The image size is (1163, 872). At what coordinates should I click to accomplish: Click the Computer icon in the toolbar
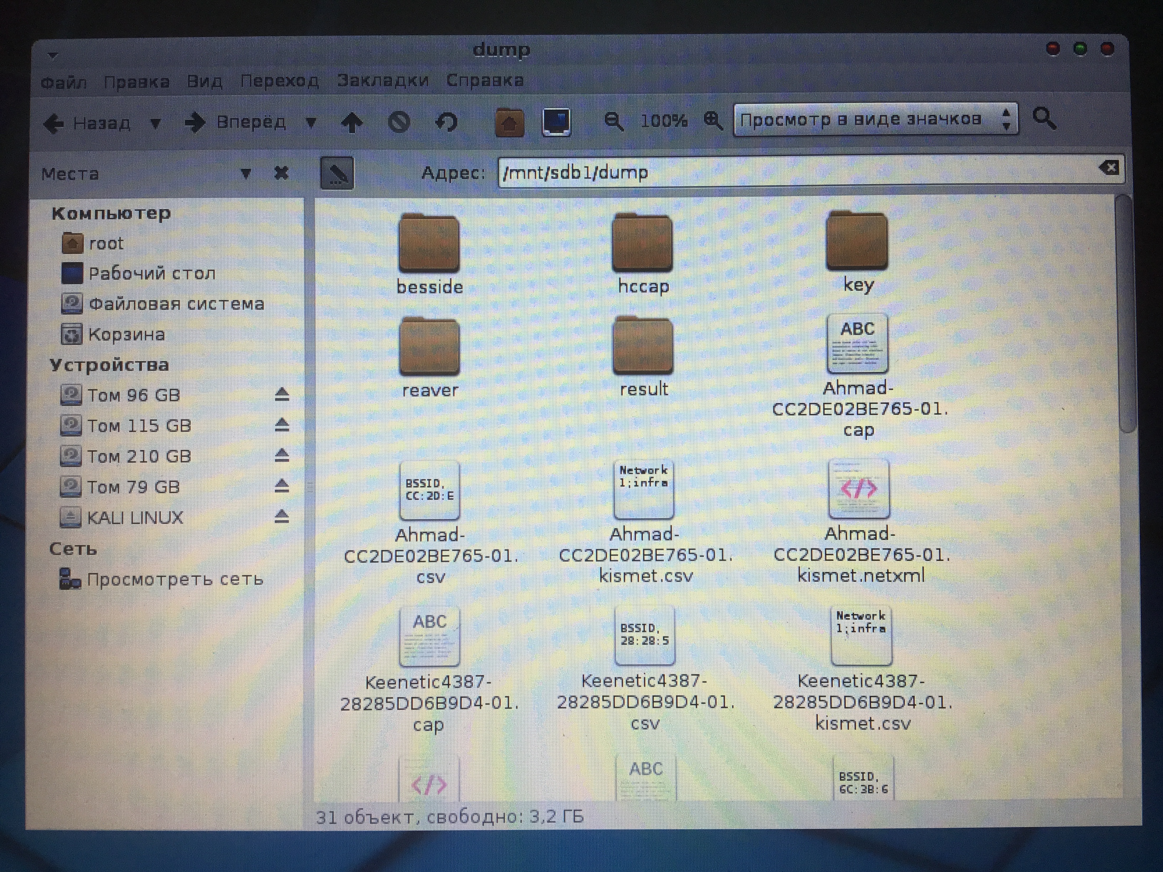(x=556, y=122)
